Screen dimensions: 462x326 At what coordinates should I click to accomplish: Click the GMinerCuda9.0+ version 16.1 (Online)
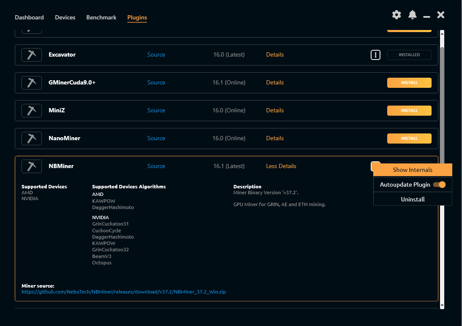point(229,82)
